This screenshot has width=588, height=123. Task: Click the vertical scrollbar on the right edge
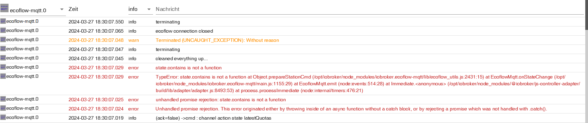586,62
